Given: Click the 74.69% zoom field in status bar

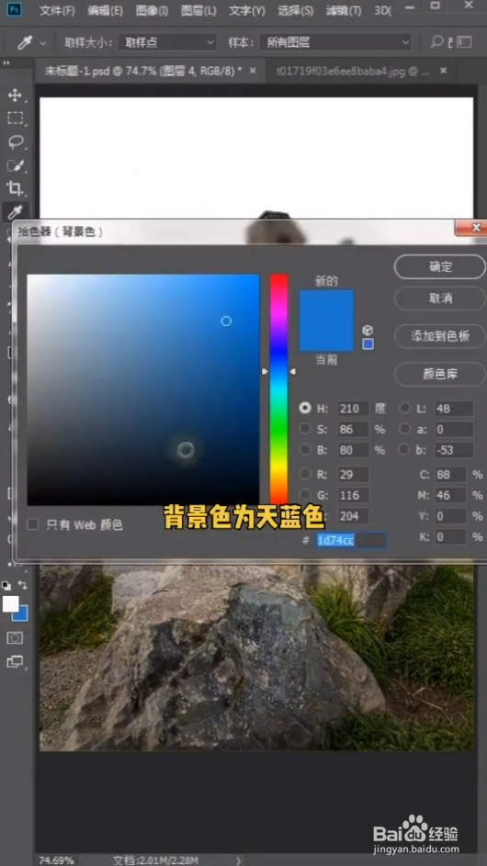Looking at the screenshot, I should 55,860.
